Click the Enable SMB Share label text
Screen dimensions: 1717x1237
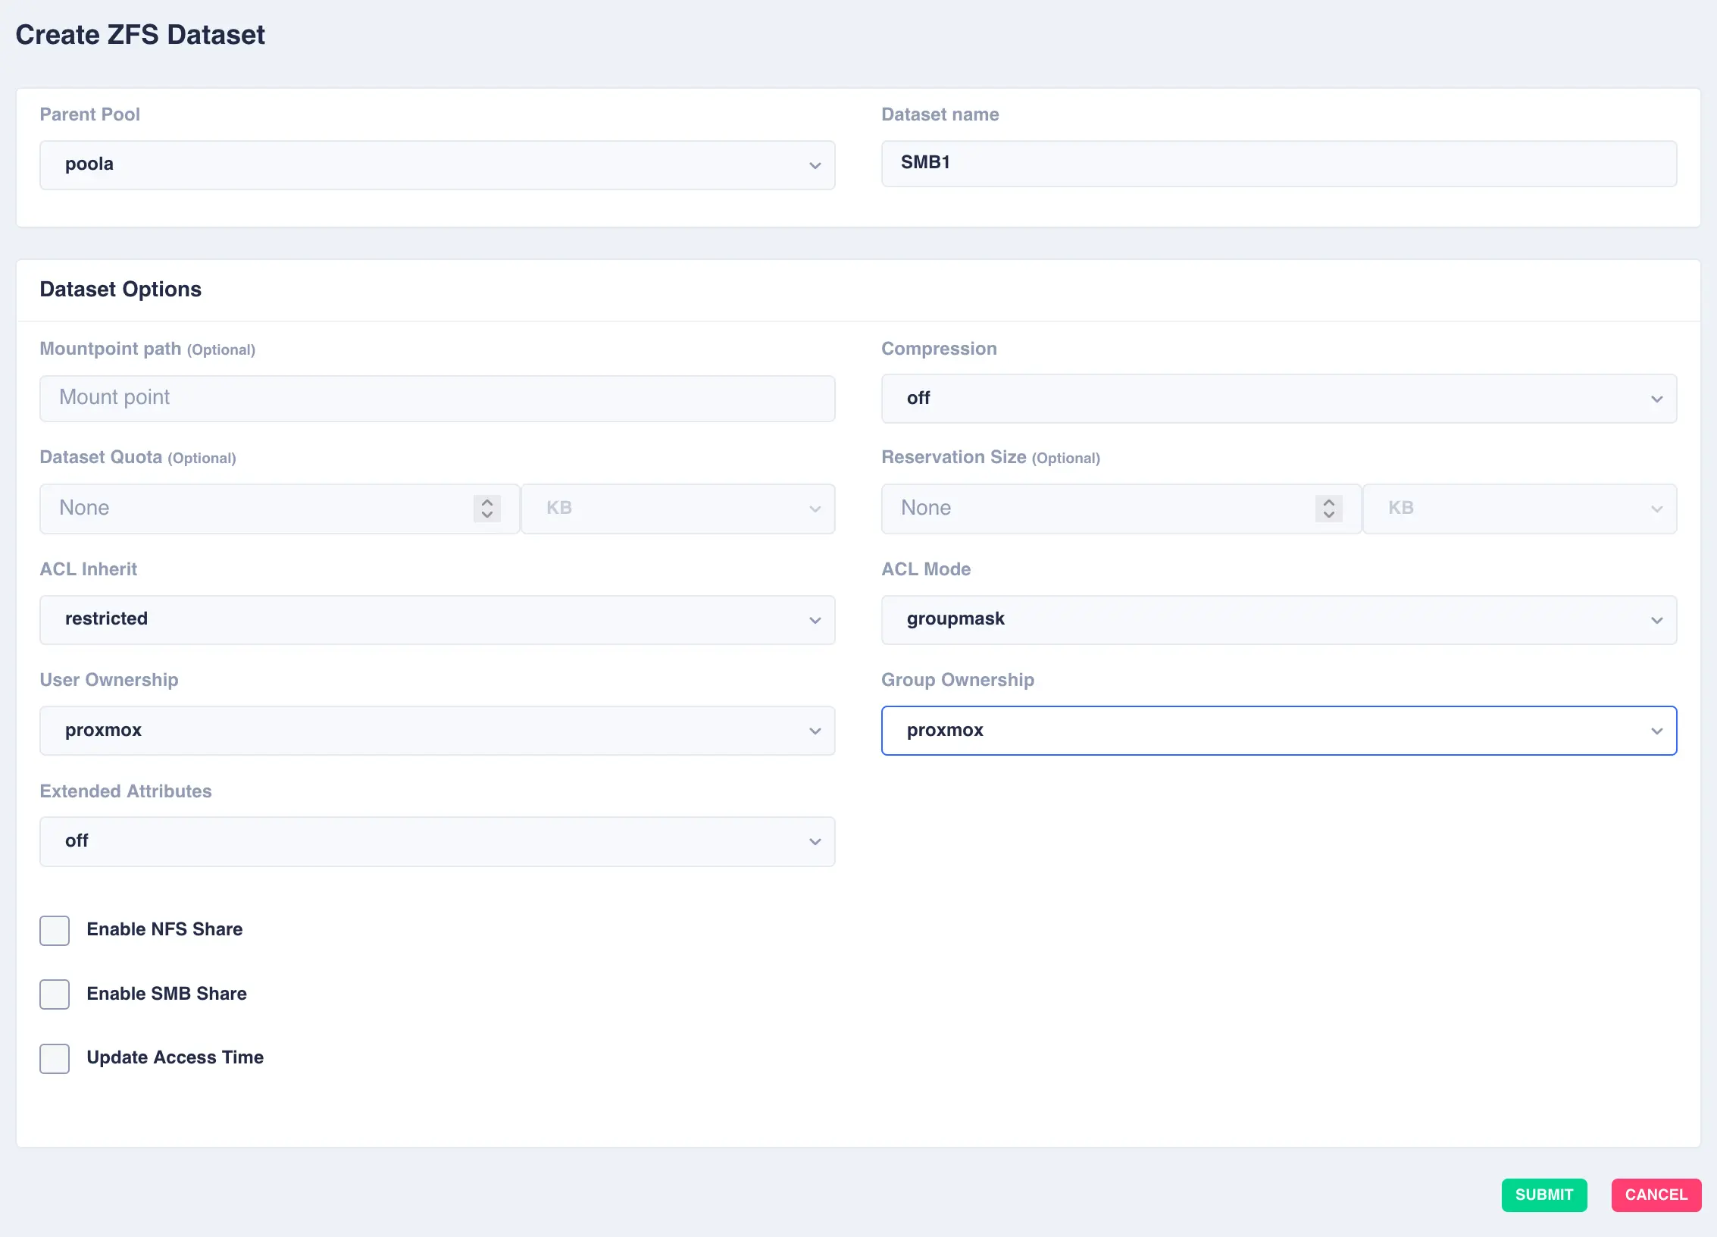[167, 994]
